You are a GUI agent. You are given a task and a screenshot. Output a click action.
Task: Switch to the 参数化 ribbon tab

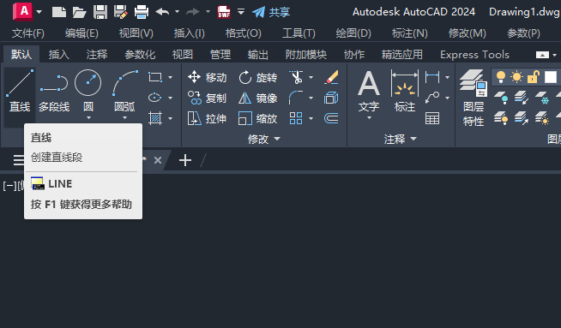pos(140,54)
